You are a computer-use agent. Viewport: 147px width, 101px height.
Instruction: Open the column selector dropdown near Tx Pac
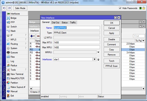click(x=143, y=41)
